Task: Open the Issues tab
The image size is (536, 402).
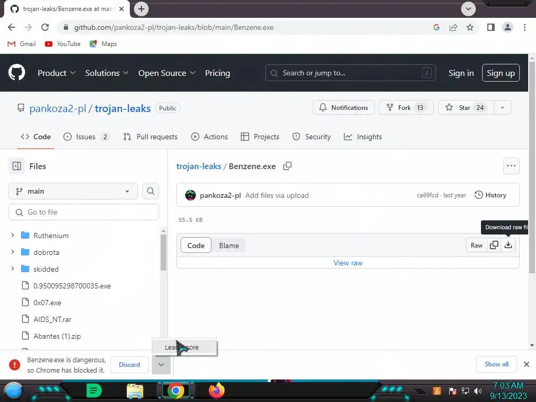Action: tap(86, 137)
